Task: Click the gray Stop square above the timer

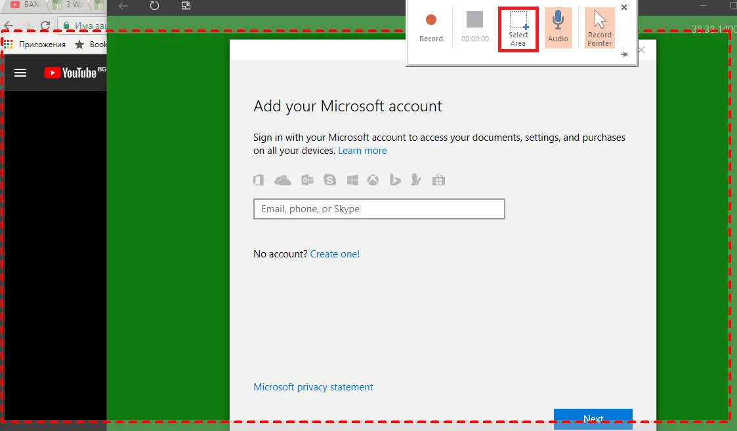Action: click(x=474, y=20)
